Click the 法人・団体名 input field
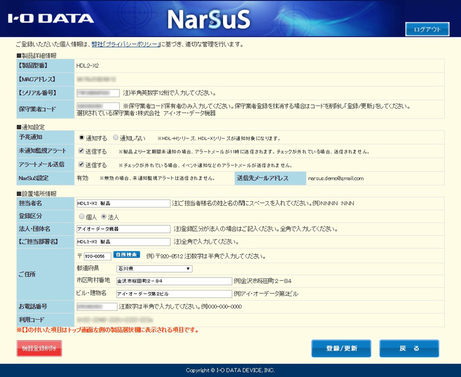The image size is (461, 377). pos(123,229)
